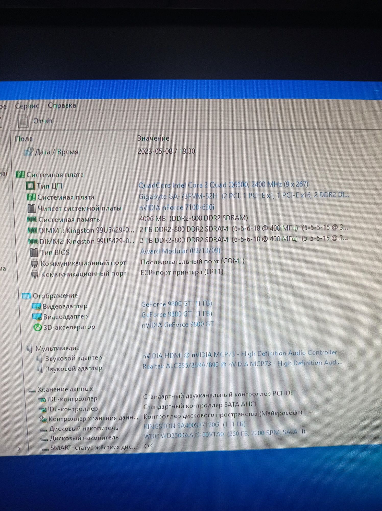
Task: Click the SMART-статус жёстких дисков icon
Action: [45, 449]
